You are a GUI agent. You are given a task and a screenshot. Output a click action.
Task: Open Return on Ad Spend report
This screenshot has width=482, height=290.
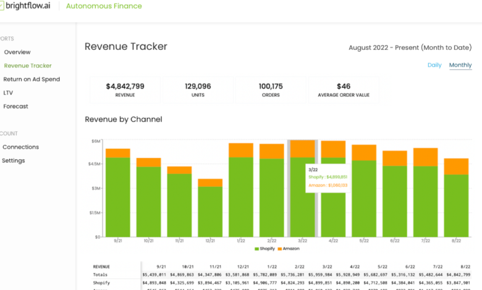(32, 79)
